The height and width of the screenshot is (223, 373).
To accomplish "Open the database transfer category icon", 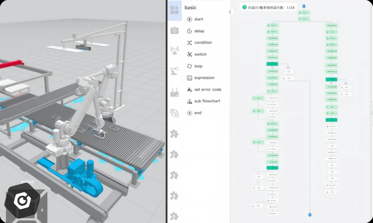I will [175, 113].
